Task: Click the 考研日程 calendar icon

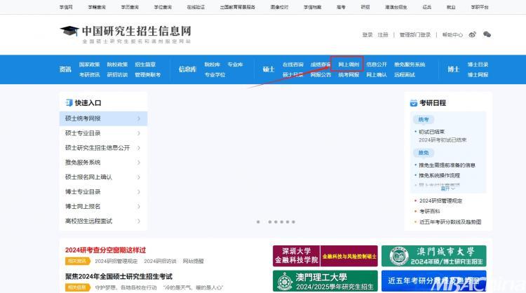Action: (414, 103)
